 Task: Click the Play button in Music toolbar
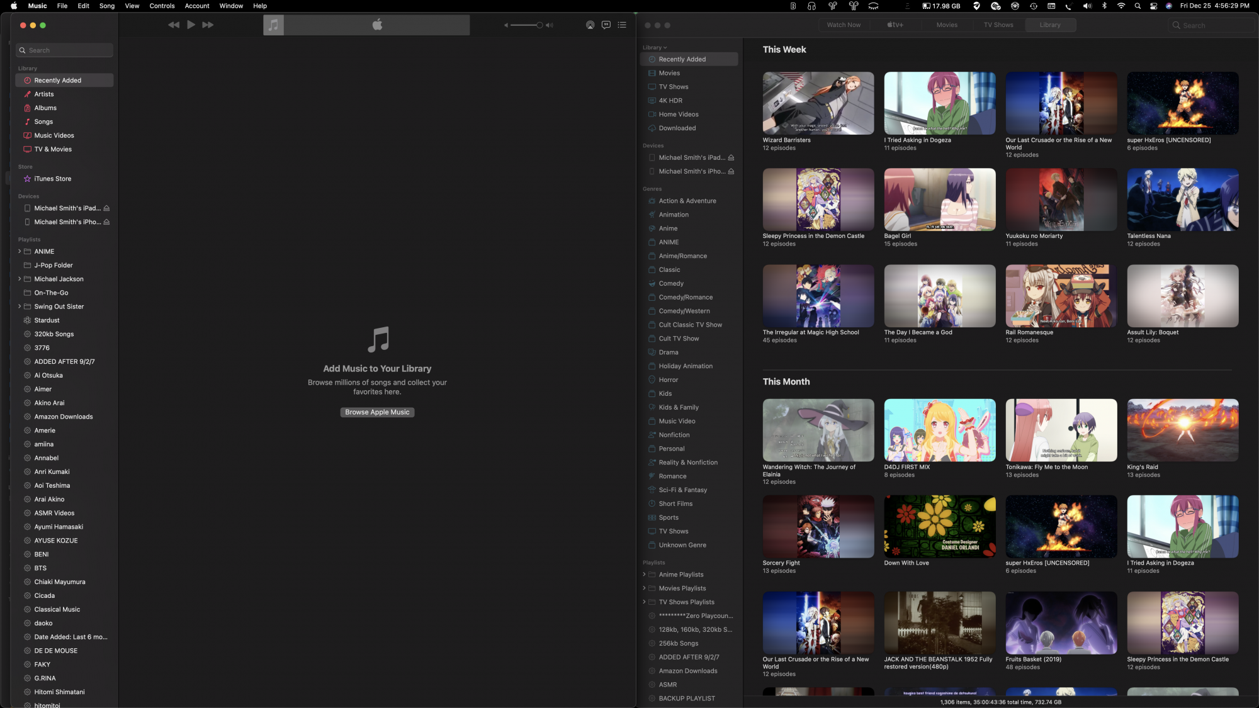191,25
